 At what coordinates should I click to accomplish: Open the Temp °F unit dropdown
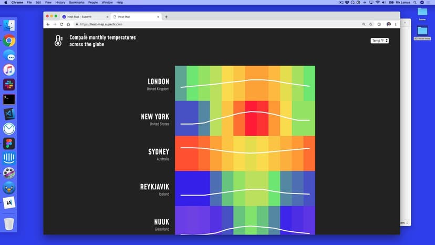point(379,40)
